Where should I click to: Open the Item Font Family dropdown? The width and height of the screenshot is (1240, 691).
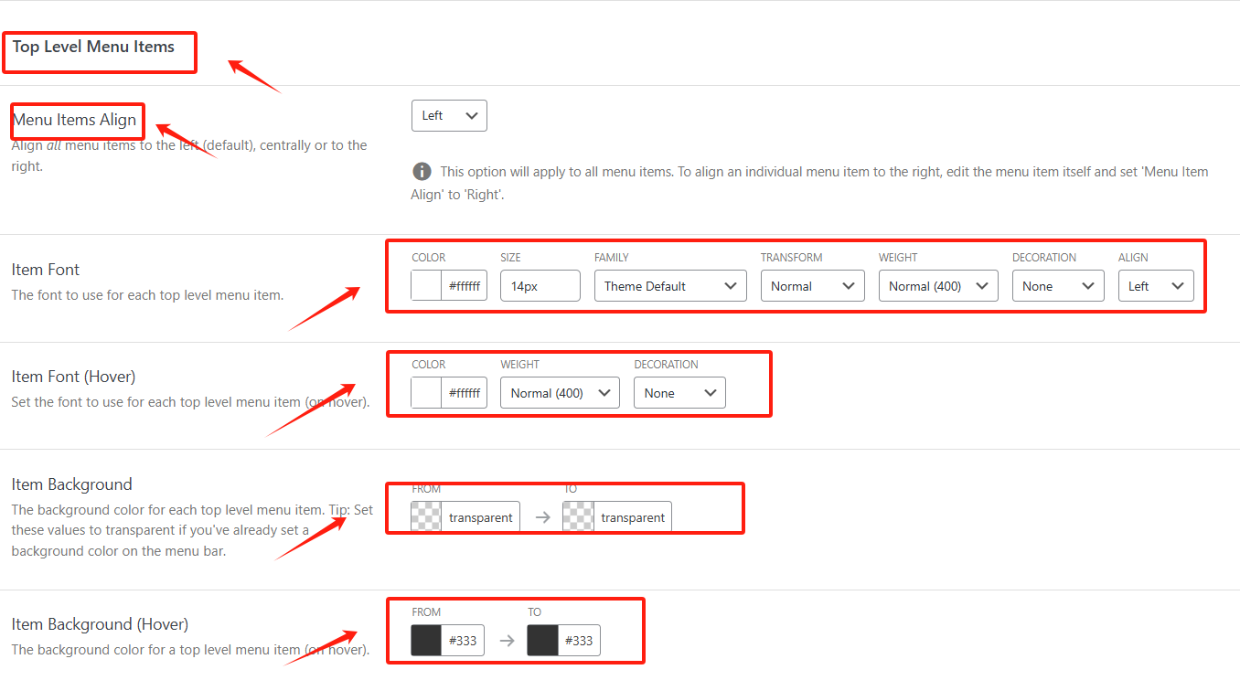(670, 286)
